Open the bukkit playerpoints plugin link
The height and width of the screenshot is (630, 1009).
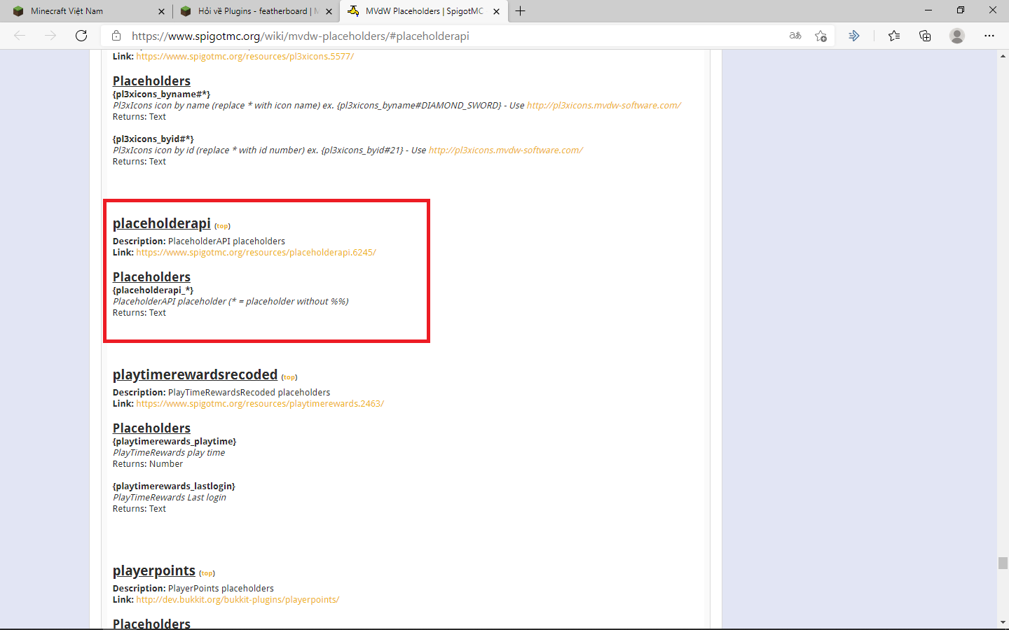pos(238,600)
